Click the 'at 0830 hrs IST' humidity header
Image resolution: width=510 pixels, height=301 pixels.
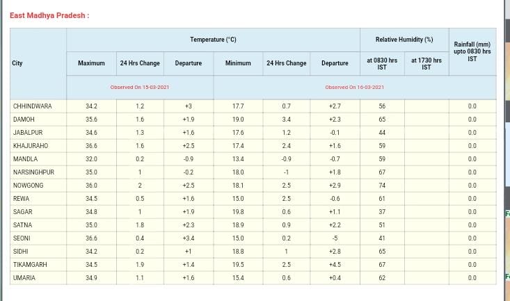pyautogui.click(x=382, y=63)
